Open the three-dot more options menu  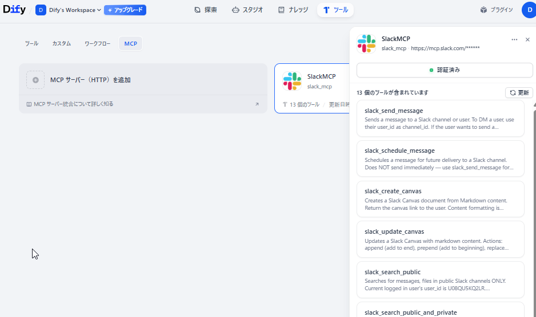(x=514, y=39)
